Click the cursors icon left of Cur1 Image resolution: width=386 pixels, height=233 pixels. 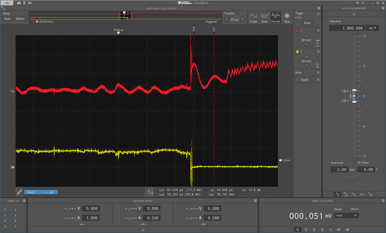pyautogui.click(x=150, y=192)
